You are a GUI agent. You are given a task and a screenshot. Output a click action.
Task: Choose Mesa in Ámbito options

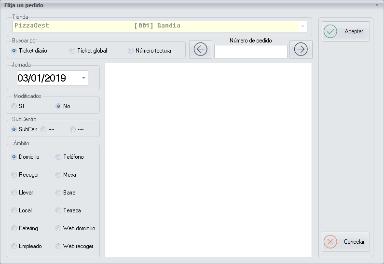[x=58, y=175]
